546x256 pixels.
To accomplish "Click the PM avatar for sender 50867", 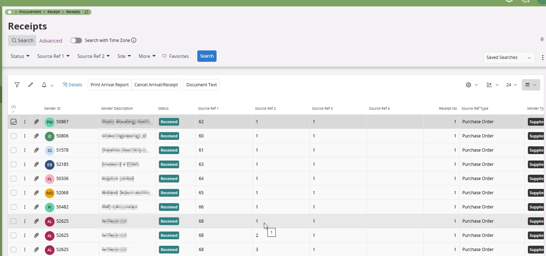I will click(50, 122).
